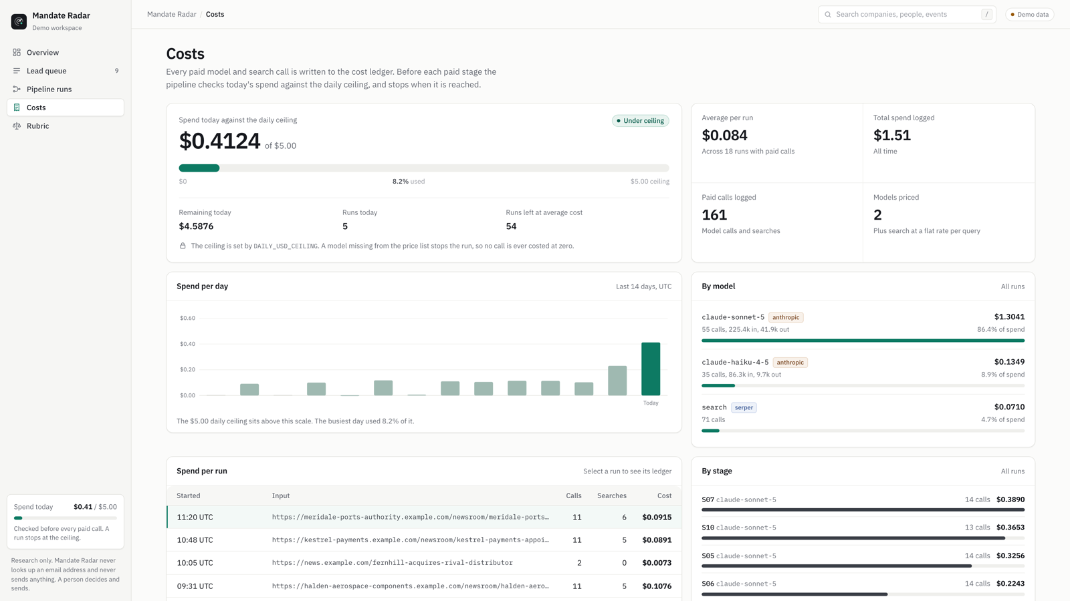Click the S05 stage row
Image resolution: width=1070 pixels, height=601 pixels.
point(863,560)
